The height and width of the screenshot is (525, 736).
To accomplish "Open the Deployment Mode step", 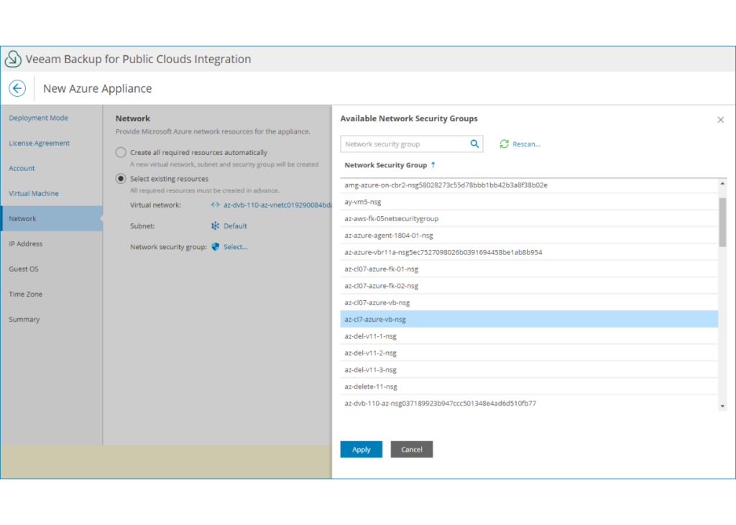I will [39, 118].
